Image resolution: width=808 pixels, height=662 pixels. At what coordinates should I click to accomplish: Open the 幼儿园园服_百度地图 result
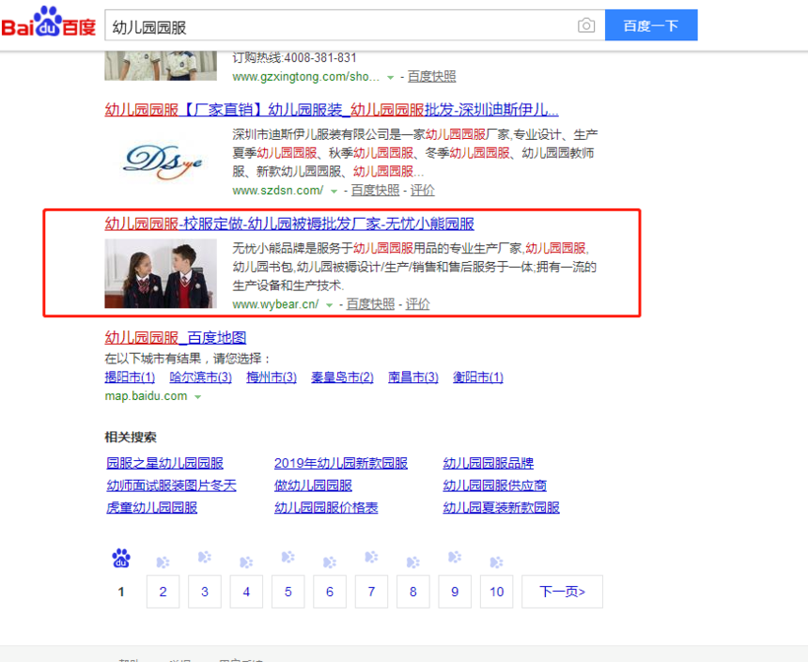[175, 337]
